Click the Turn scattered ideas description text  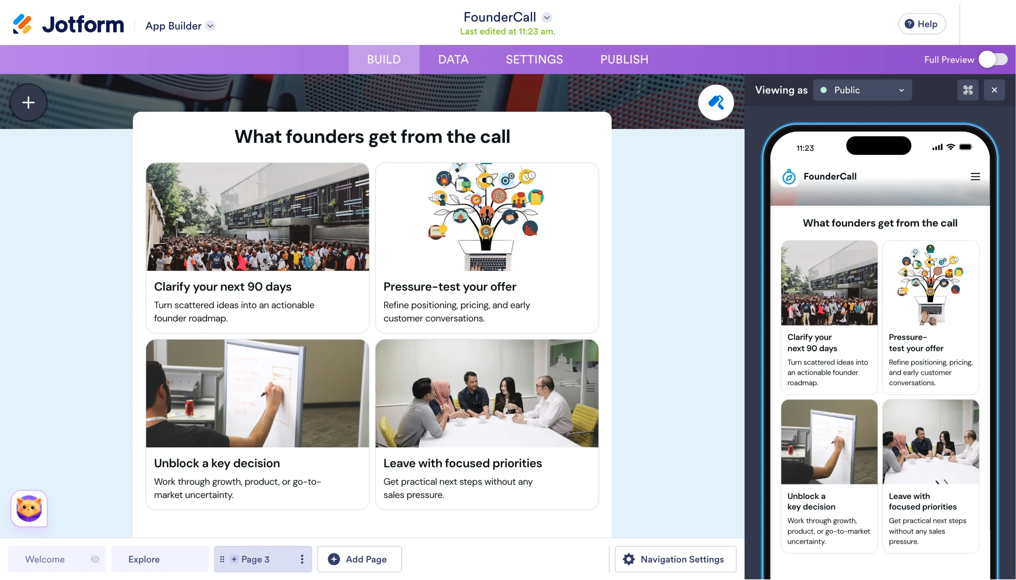click(234, 312)
